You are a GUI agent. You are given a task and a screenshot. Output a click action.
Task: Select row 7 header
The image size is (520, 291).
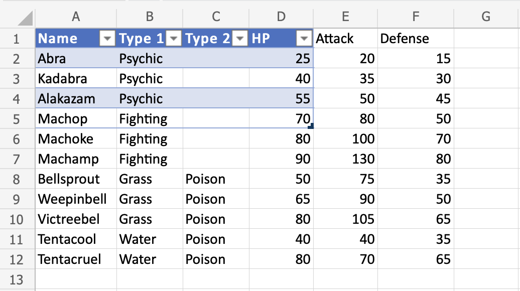[x=17, y=159]
